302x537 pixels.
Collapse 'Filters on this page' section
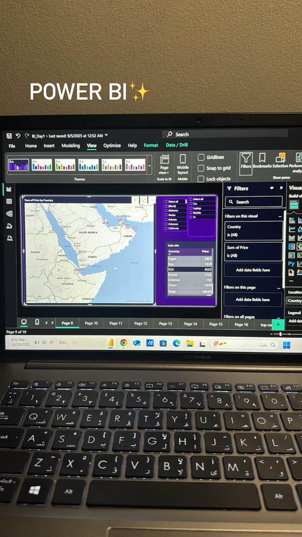point(280,288)
